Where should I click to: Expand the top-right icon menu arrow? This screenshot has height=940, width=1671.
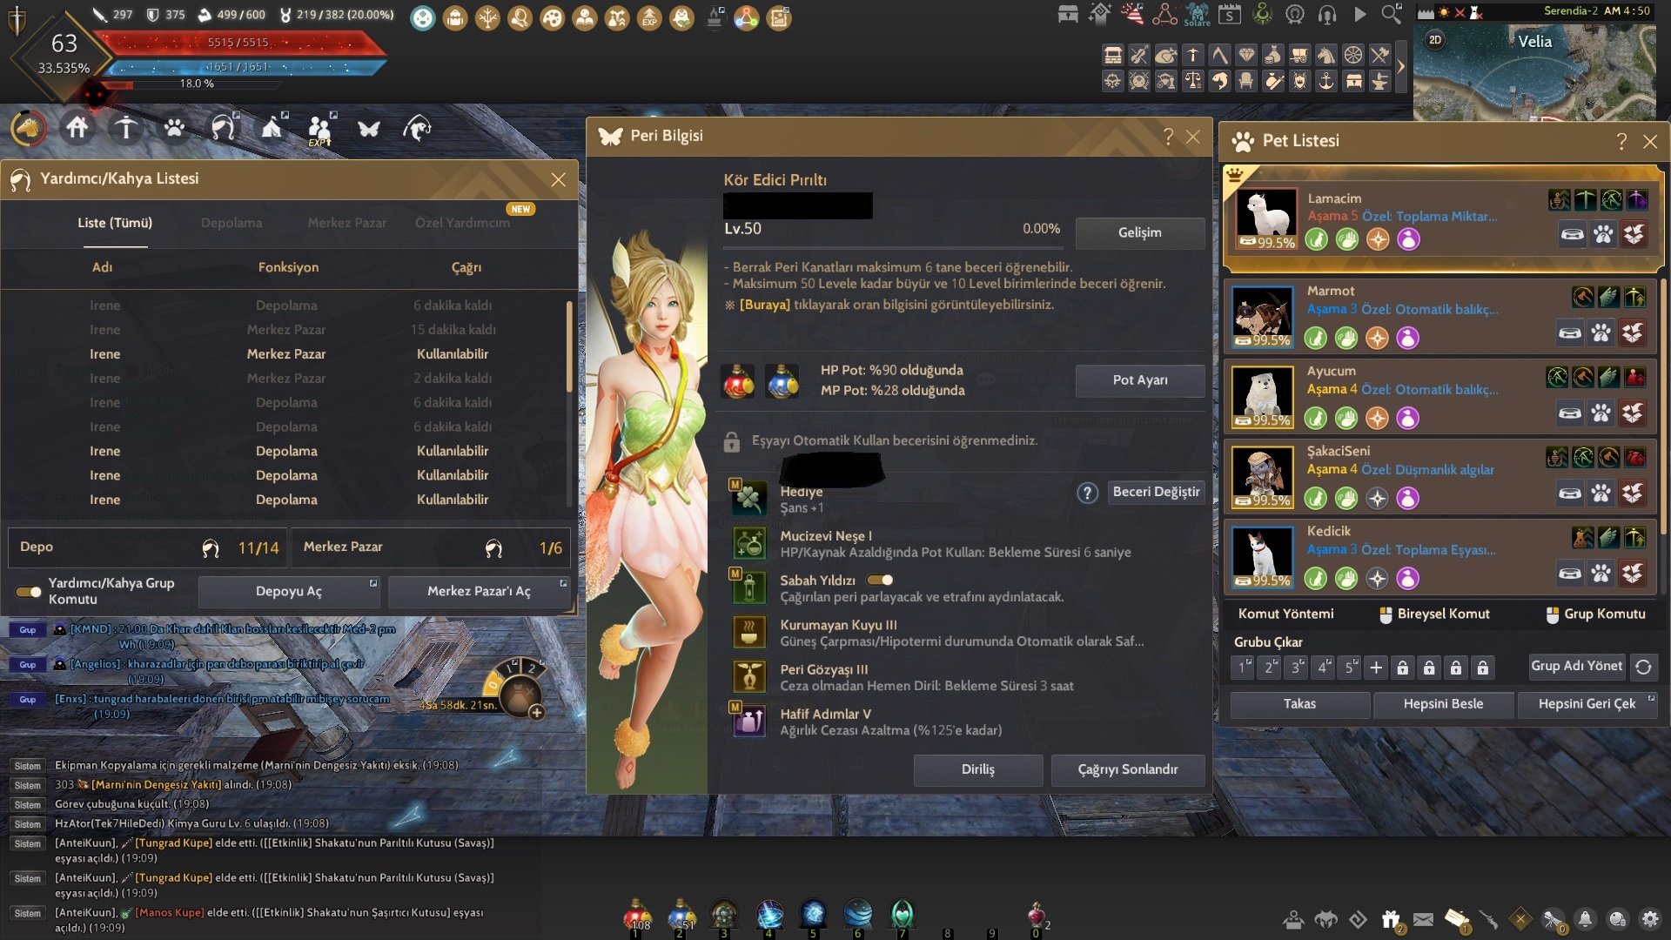(1401, 67)
